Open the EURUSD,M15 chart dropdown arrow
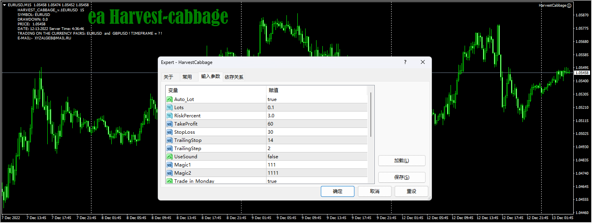 coord(4,5)
